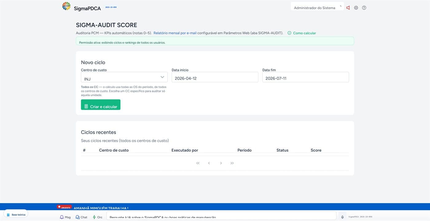Open the Orc lightning shortcut

tap(97, 217)
